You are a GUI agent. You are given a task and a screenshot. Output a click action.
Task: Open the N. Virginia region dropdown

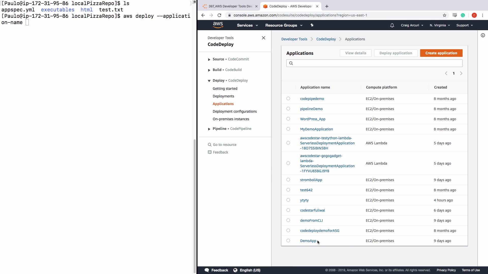[439, 25]
